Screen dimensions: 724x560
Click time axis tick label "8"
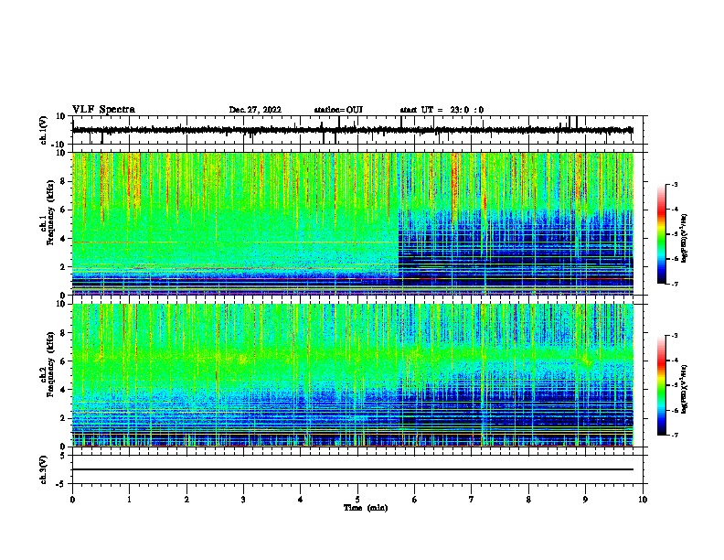click(528, 500)
